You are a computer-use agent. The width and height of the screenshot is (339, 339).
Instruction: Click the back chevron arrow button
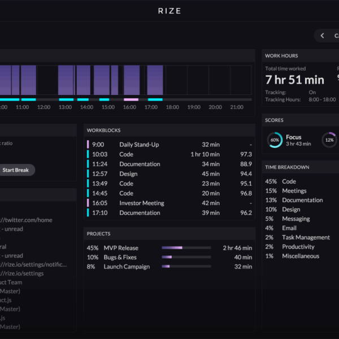[x=323, y=36]
